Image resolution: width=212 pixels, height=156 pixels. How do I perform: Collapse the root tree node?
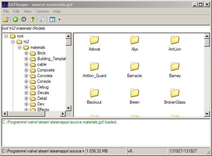click(6, 36)
